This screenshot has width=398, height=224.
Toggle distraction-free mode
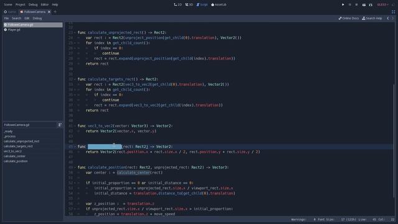tap(393, 12)
